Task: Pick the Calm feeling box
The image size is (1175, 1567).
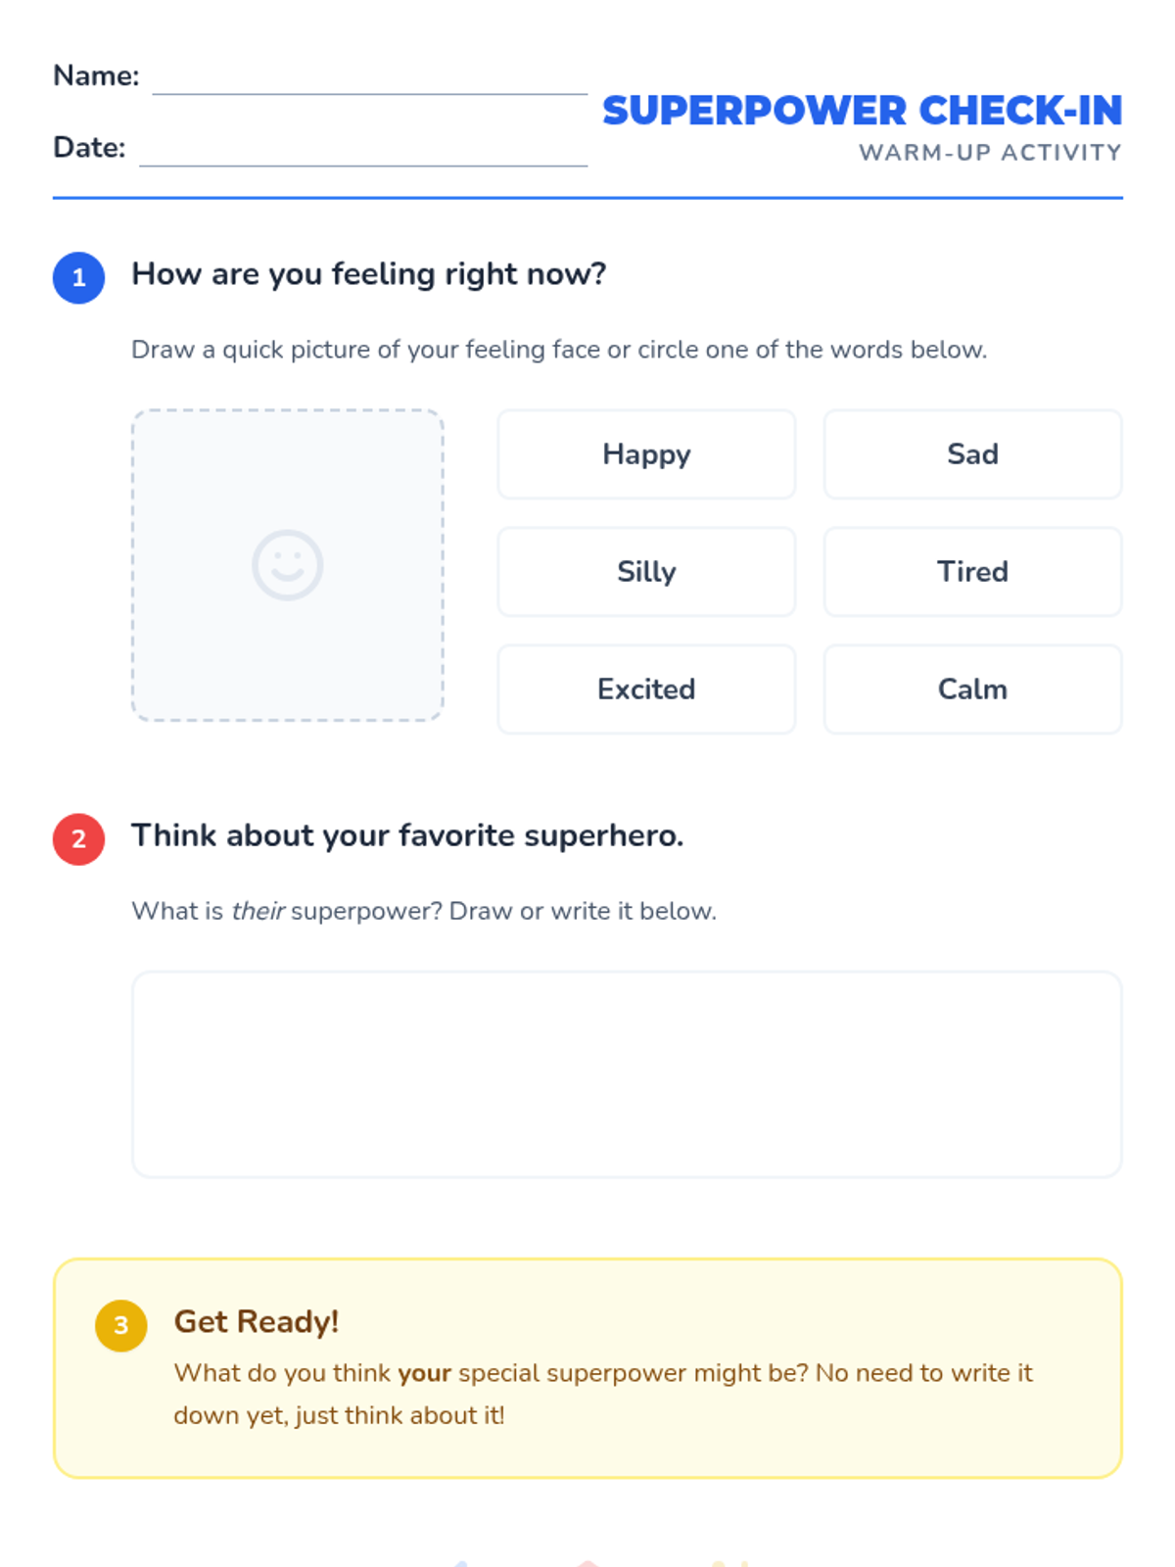Action: [972, 689]
